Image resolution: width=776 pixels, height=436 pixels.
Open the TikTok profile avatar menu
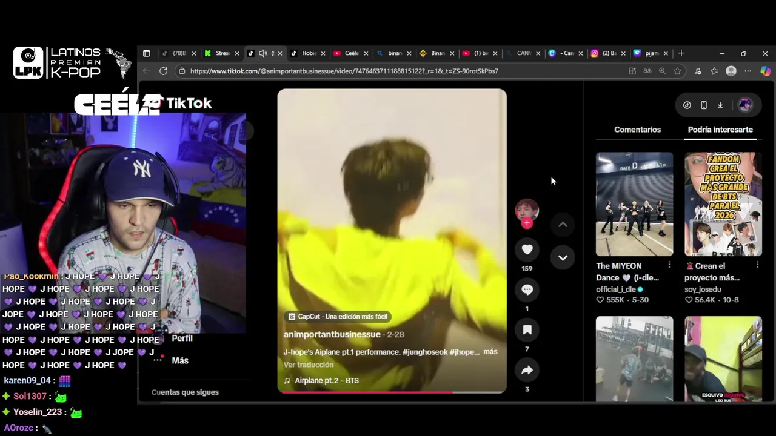click(745, 105)
